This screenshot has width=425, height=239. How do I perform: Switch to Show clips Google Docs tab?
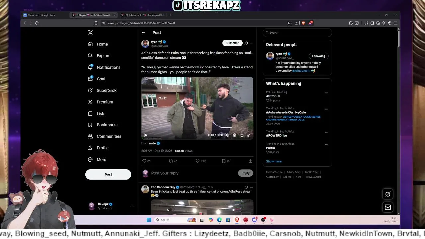coord(42,15)
